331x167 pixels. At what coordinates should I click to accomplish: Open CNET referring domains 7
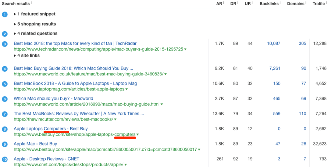click(x=305, y=159)
